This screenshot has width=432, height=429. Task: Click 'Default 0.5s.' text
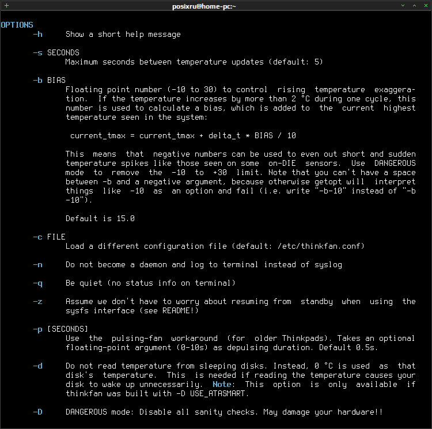(348, 347)
